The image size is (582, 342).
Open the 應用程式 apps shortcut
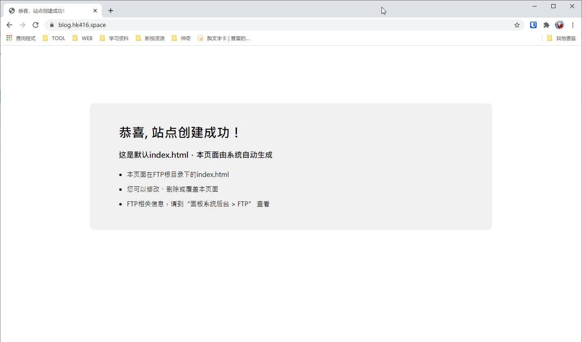pos(21,38)
